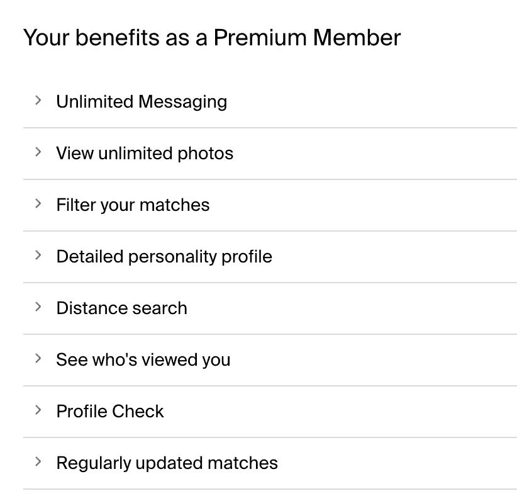Click the word Premium in the heading
517x496 pixels.
(x=260, y=38)
